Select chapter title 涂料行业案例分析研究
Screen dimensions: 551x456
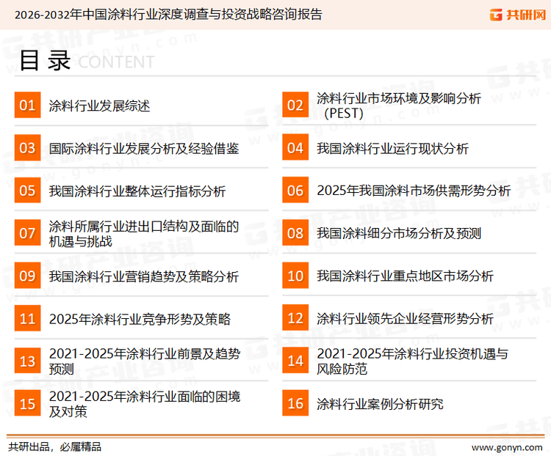(x=380, y=404)
